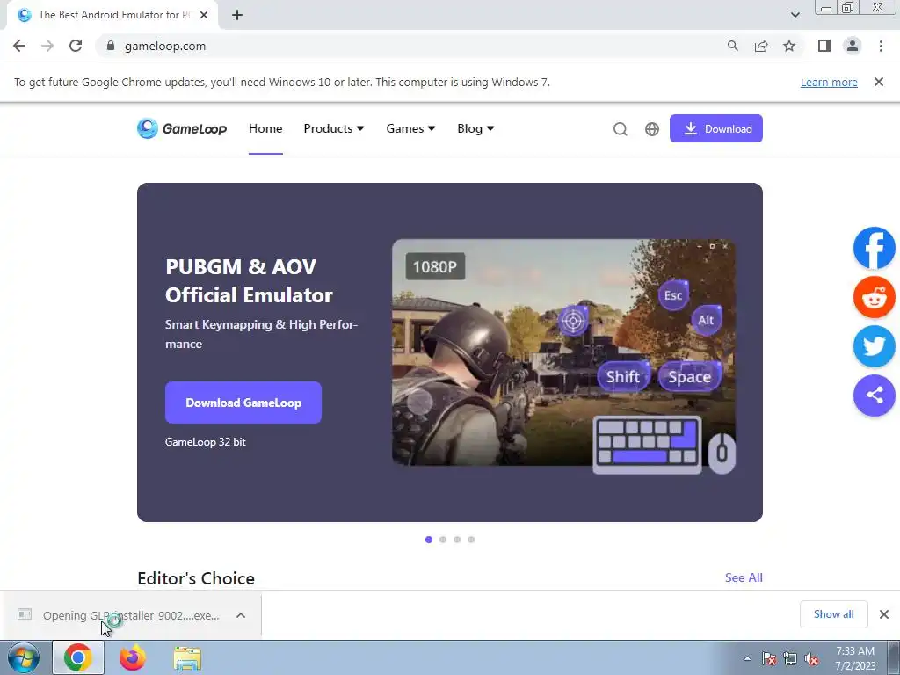900x675 pixels.
Task: Reload the gameloop.com page
Action: pos(76,46)
